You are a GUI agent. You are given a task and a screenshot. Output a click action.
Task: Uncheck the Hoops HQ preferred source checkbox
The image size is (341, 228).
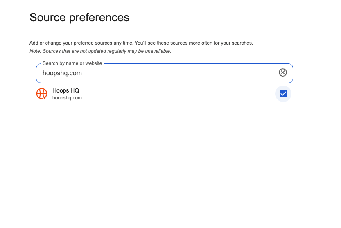click(x=283, y=94)
